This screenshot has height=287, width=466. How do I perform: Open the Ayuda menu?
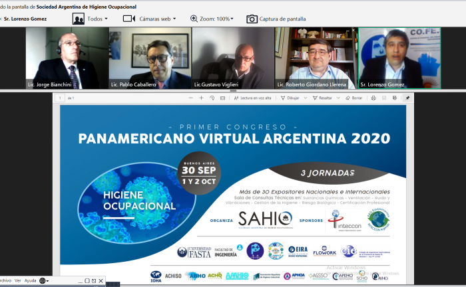click(31, 280)
